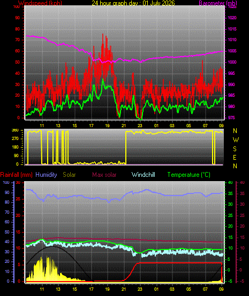Viewport: 249px width, 296px height.
Task: Click the blue 70 humidity axis value
Action: point(7,212)
